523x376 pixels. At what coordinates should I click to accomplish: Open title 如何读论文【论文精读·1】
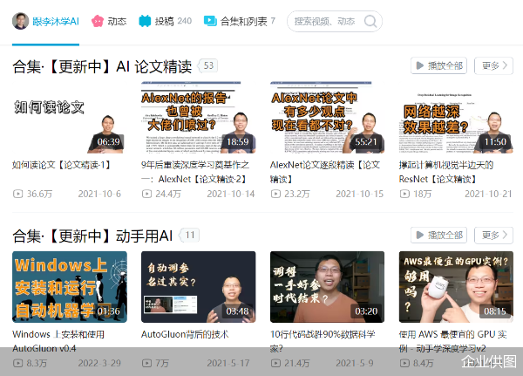click(x=61, y=165)
